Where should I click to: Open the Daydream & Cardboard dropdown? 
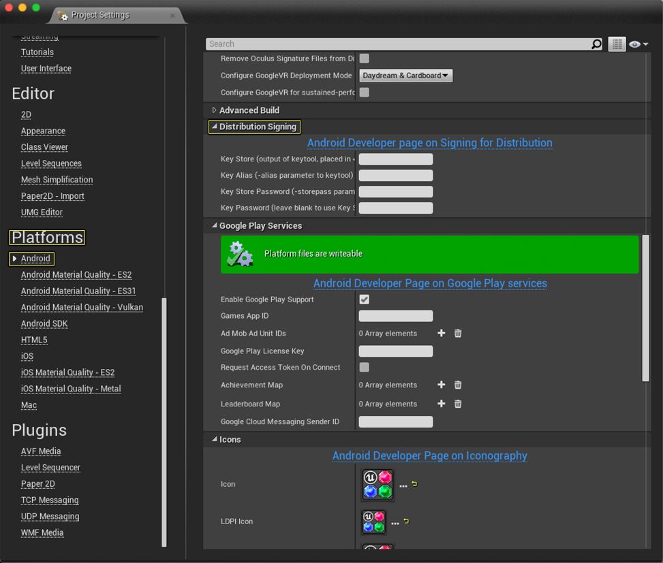tap(405, 76)
